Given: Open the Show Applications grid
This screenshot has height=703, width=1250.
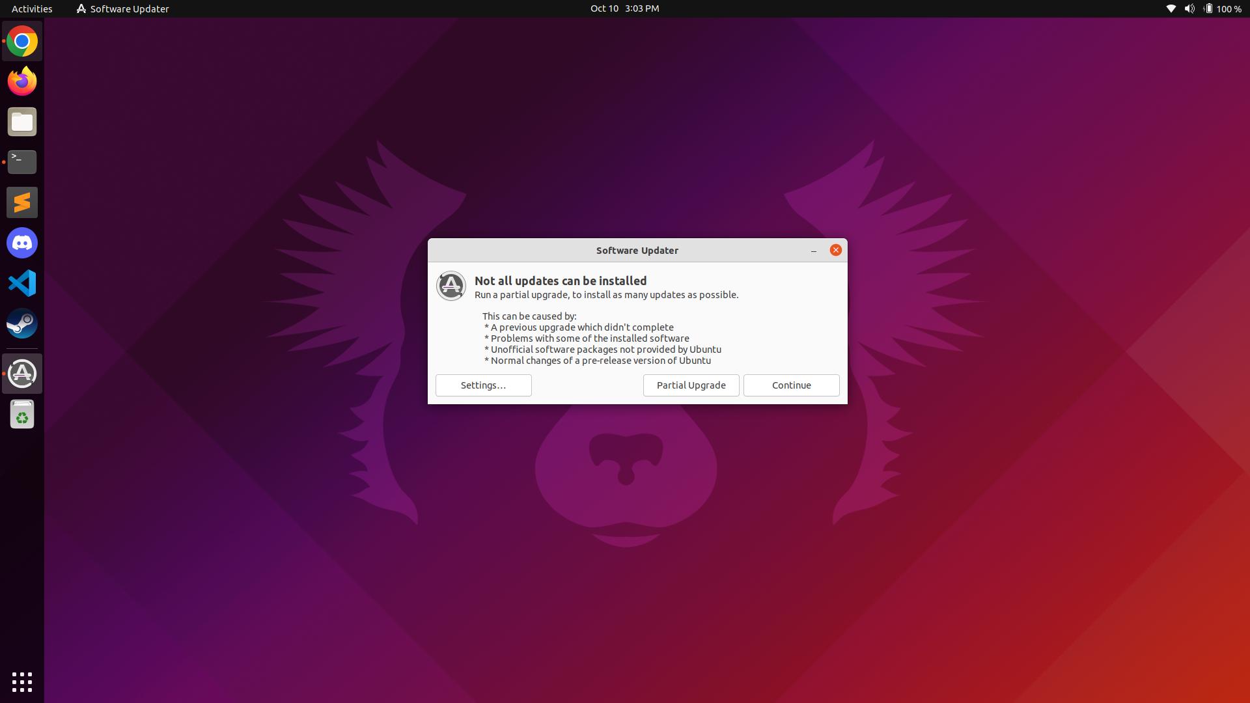Looking at the screenshot, I should 21,682.
